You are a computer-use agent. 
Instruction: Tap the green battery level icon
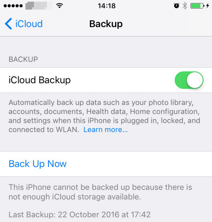pyautogui.click(x=197, y=6)
